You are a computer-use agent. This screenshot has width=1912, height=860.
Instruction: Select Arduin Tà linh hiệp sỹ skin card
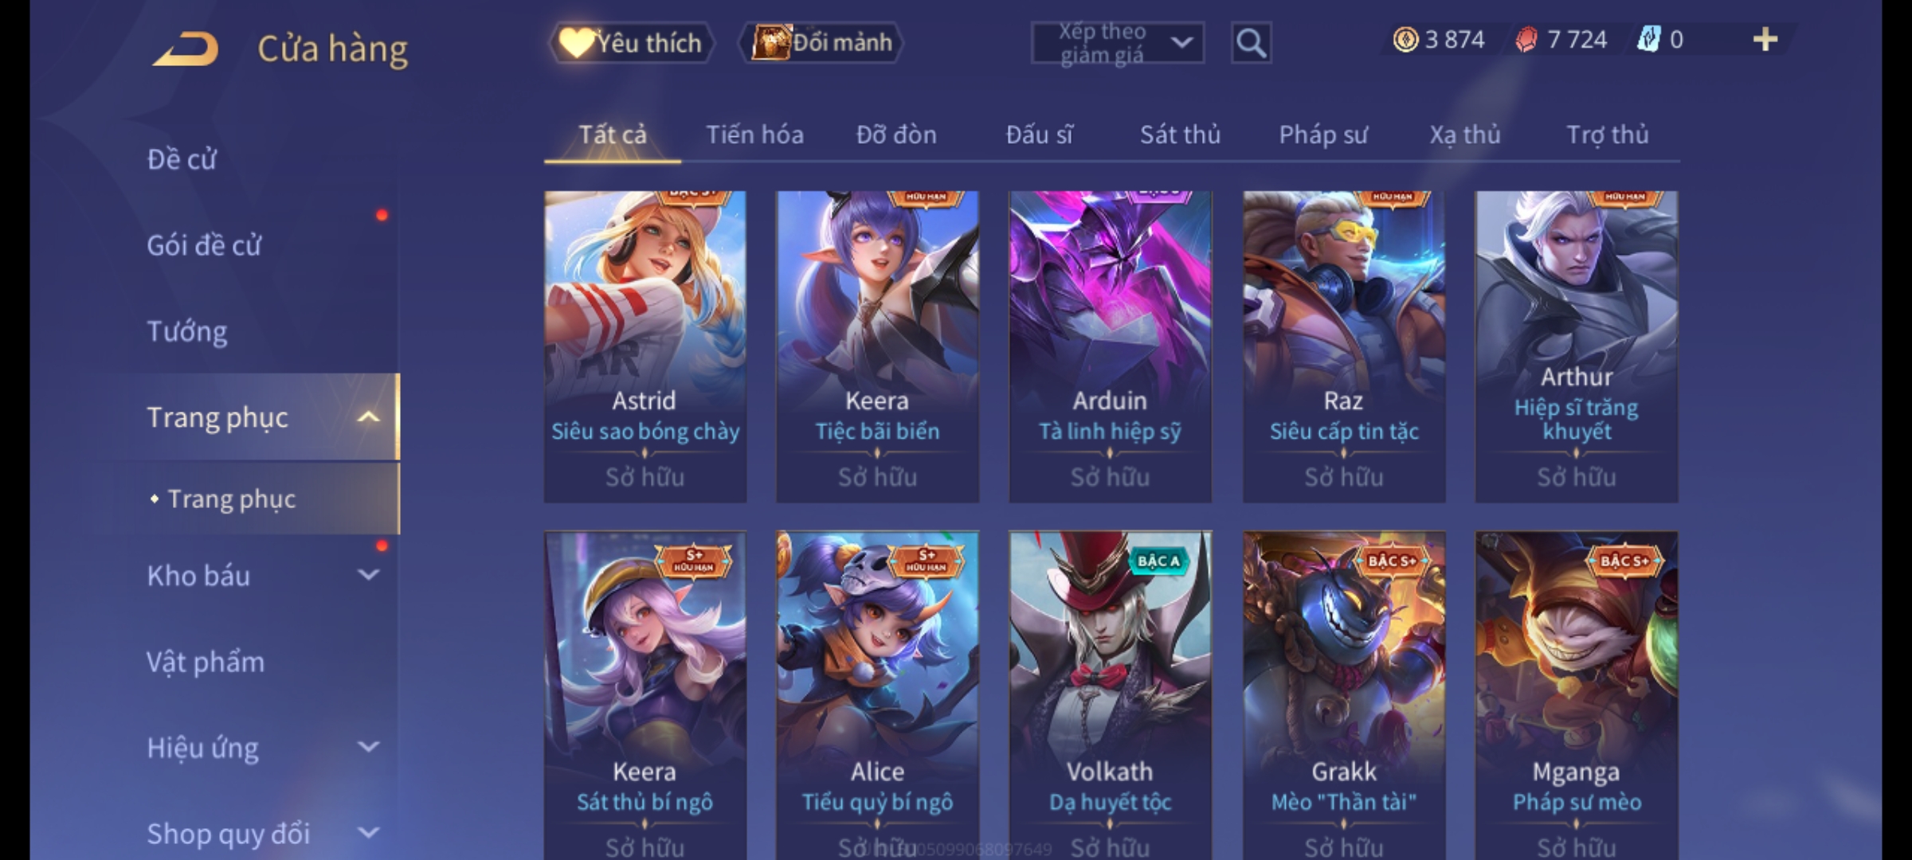pyautogui.click(x=1110, y=346)
